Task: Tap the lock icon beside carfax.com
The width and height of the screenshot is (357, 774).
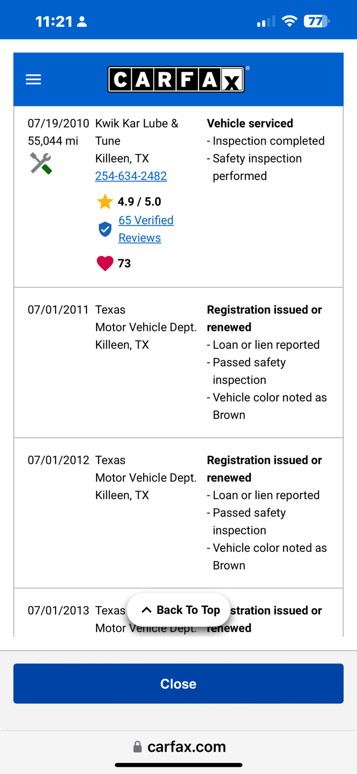Action: click(138, 746)
